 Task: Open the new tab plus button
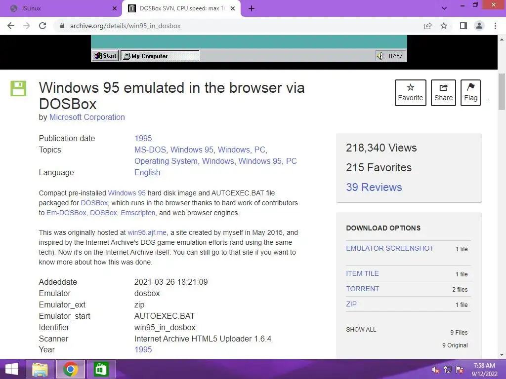pos(252,9)
